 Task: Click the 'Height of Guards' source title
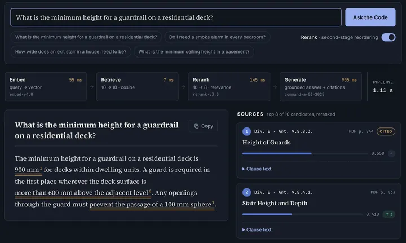266,142
